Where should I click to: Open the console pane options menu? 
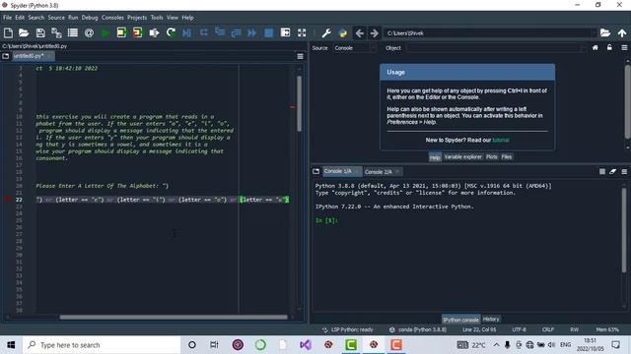(624, 171)
